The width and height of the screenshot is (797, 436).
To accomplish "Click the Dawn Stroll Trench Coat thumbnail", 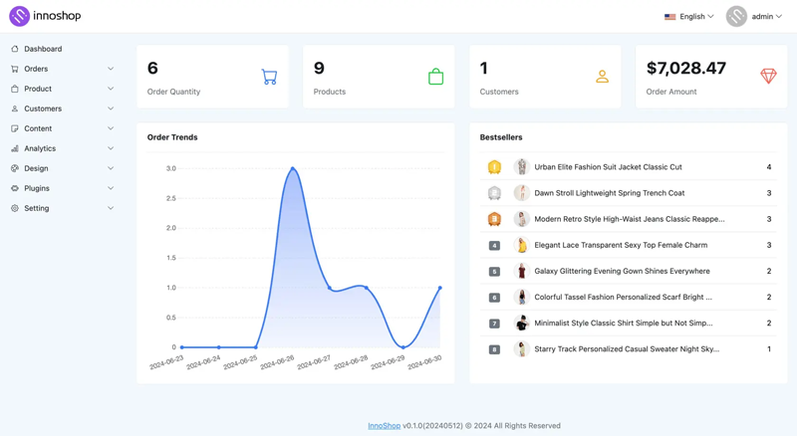I will click(521, 193).
